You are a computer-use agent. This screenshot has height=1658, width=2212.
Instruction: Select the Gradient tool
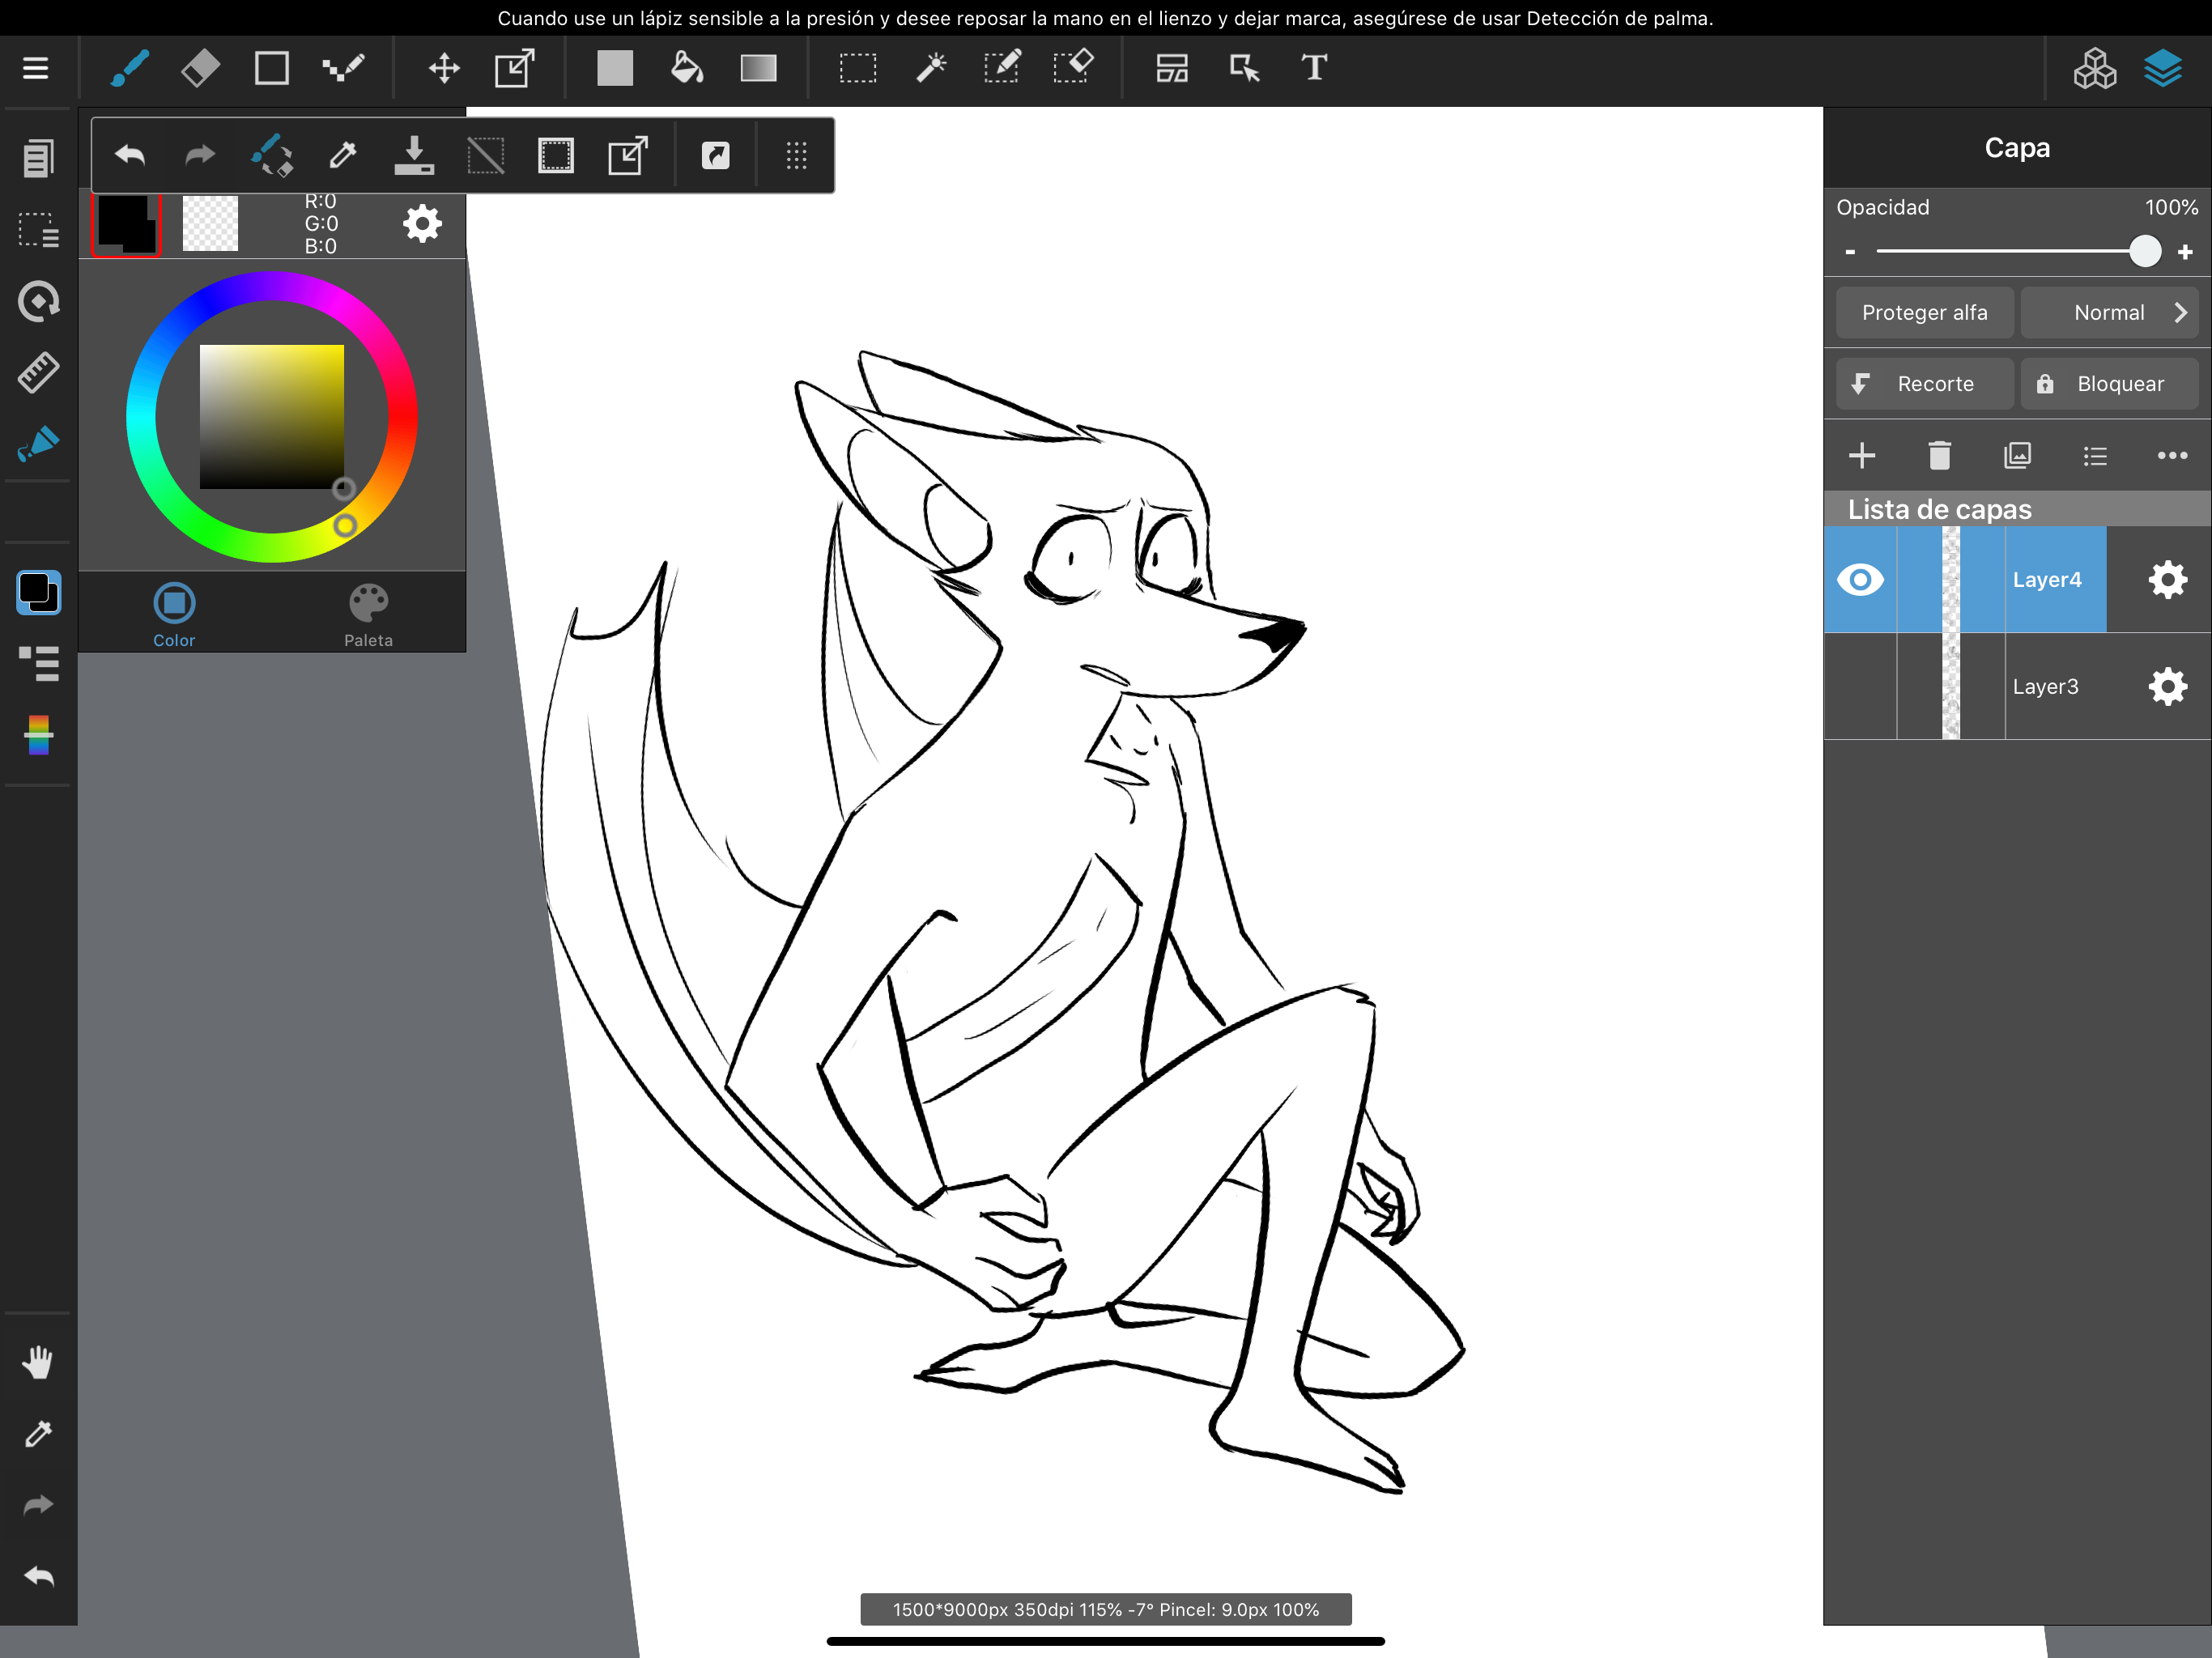click(x=758, y=68)
